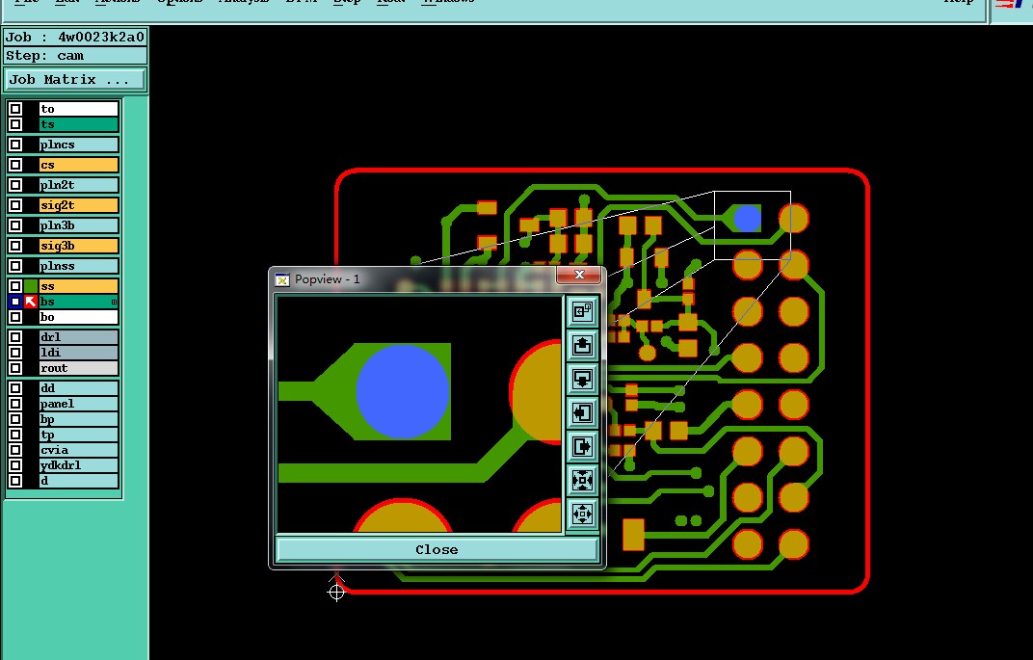Select layer name ydkdrl

pos(78,465)
